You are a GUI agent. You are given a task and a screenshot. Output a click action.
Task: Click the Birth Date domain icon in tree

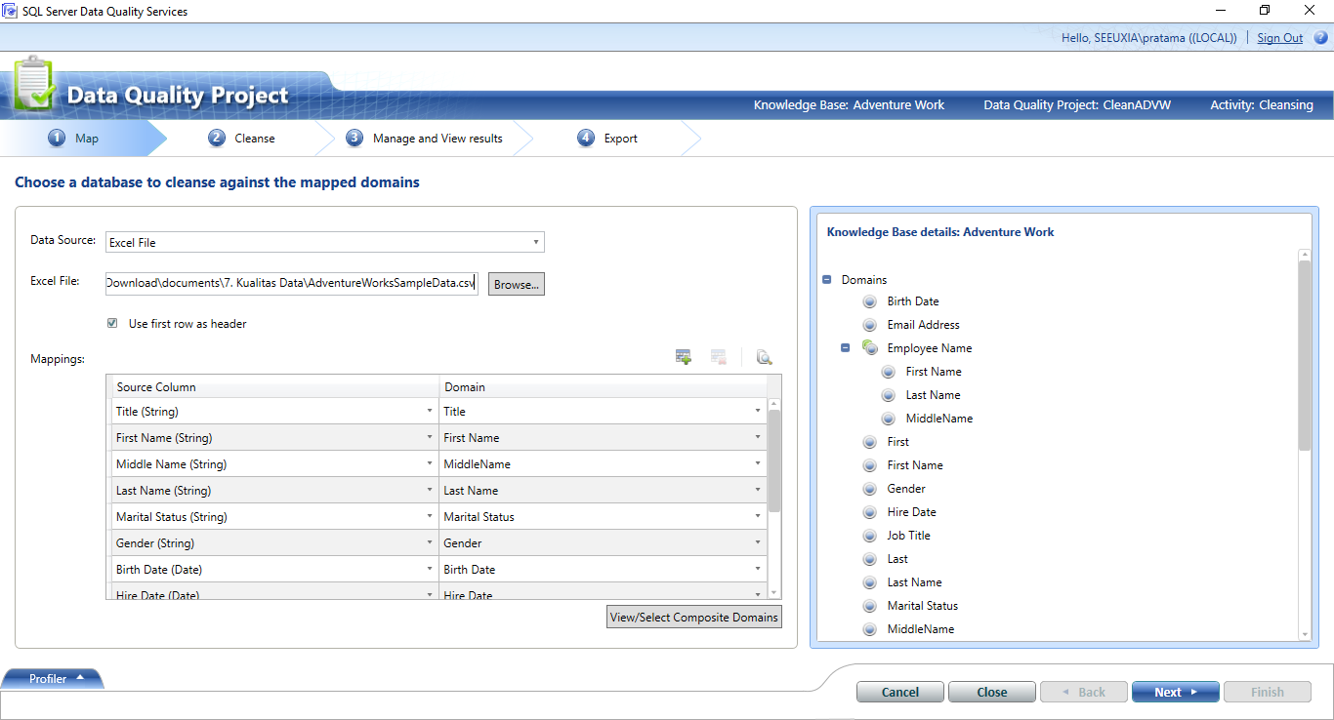tap(870, 301)
